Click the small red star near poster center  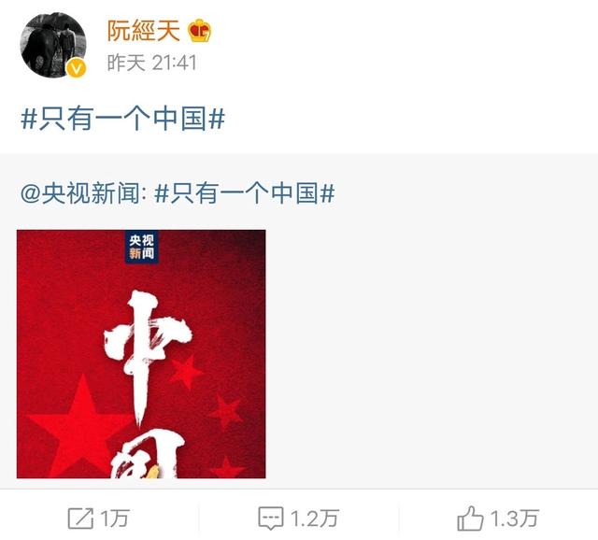pyautogui.click(x=186, y=372)
